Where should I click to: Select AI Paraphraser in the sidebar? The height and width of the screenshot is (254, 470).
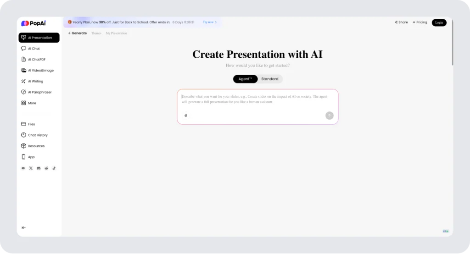point(36,92)
